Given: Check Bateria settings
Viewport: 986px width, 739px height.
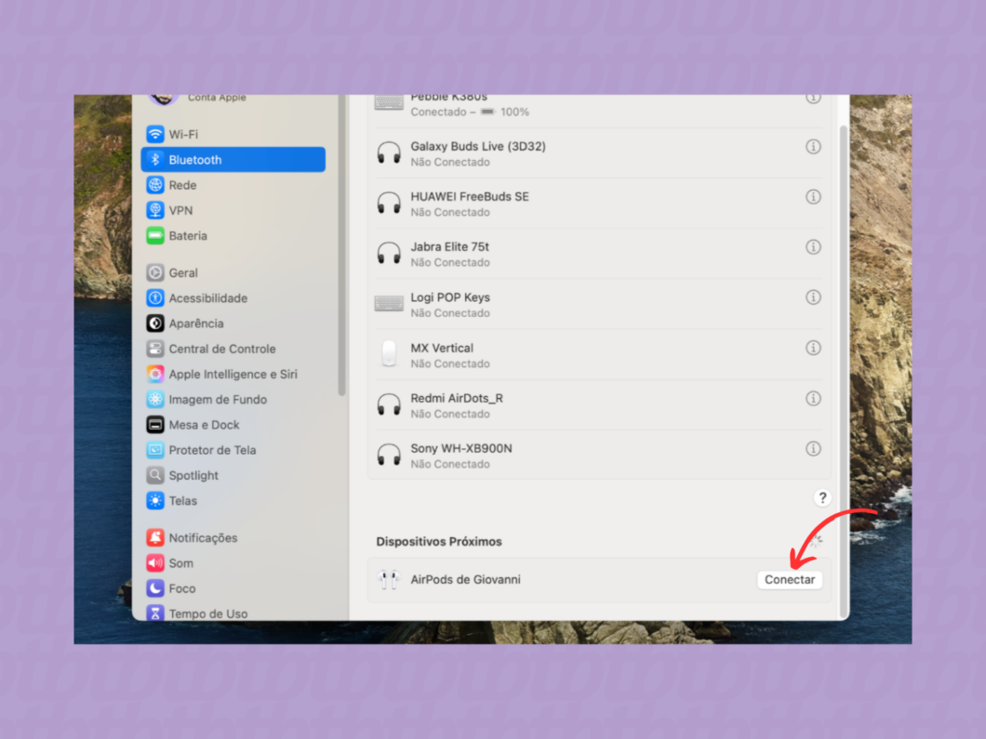Looking at the screenshot, I should tap(186, 235).
